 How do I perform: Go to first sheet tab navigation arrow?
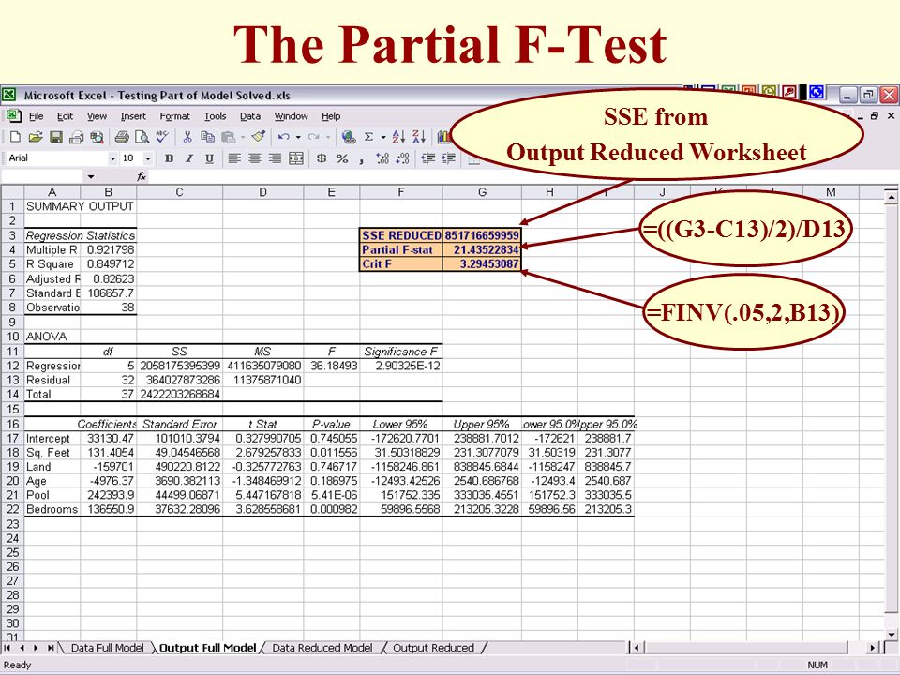point(7,648)
